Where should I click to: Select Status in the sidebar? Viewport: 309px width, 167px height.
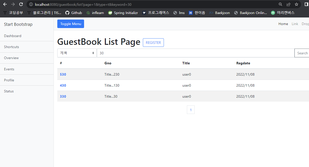pos(27,91)
